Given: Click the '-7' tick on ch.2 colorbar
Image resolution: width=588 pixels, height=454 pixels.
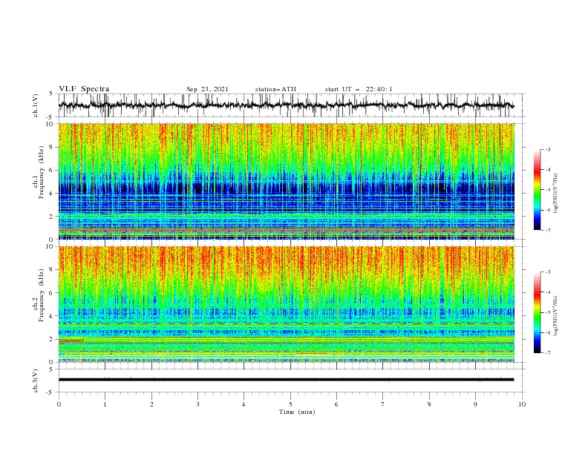Looking at the screenshot, I should pyautogui.click(x=548, y=353).
